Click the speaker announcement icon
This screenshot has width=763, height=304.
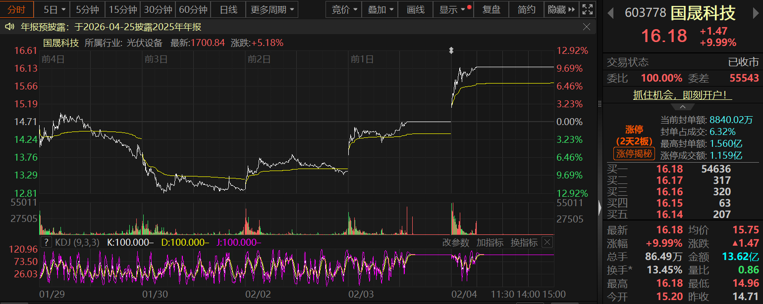click(x=9, y=27)
